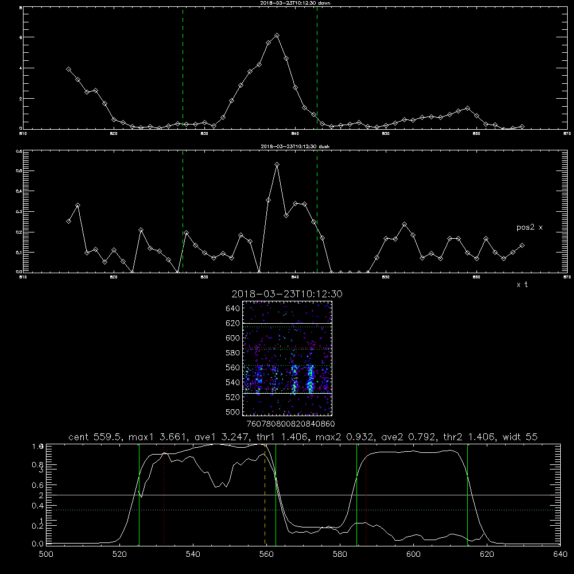574x574 pixels.
Task: Click the blue dotted horizontal threshold line in the bottom plot
Action: click(303, 510)
